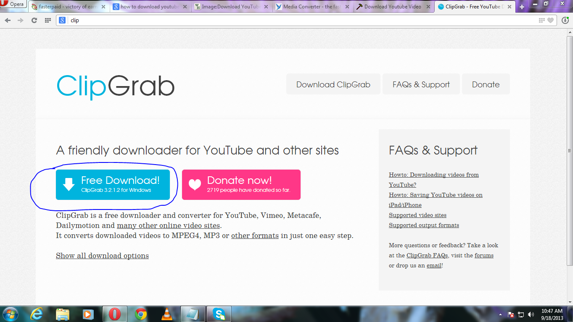Image resolution: width=573 pixels, height=322 pixels.
Task: Switch to the "Download Youtube Video" tab
Action: (393, 7)
